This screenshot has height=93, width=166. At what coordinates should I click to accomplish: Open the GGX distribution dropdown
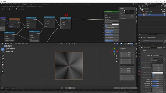[157, 59]
